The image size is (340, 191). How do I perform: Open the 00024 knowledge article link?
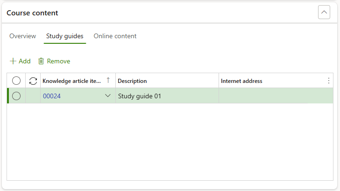(x=52, y=96)
